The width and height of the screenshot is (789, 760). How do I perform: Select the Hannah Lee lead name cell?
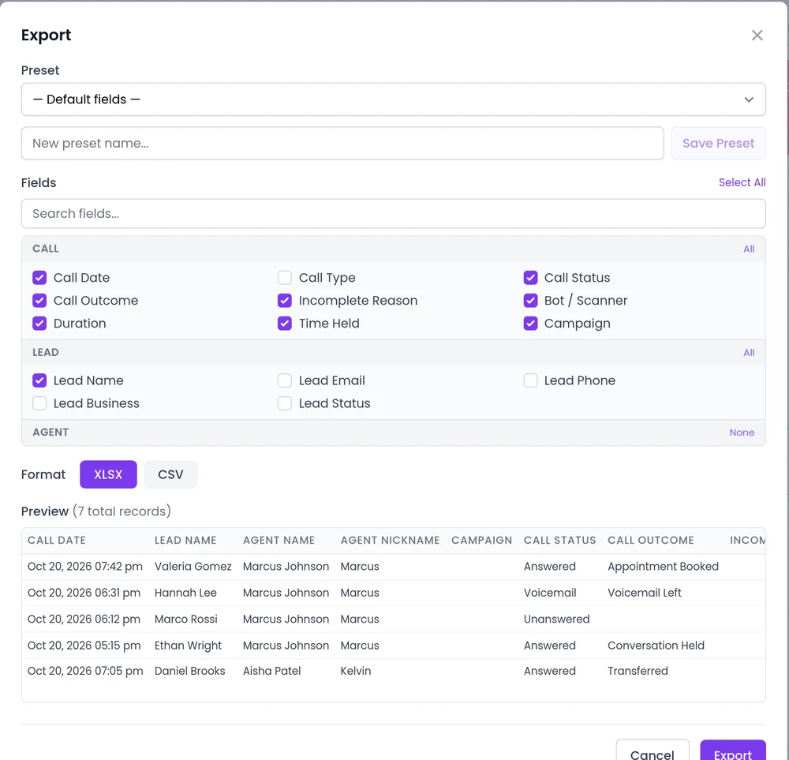coord(185,593)
